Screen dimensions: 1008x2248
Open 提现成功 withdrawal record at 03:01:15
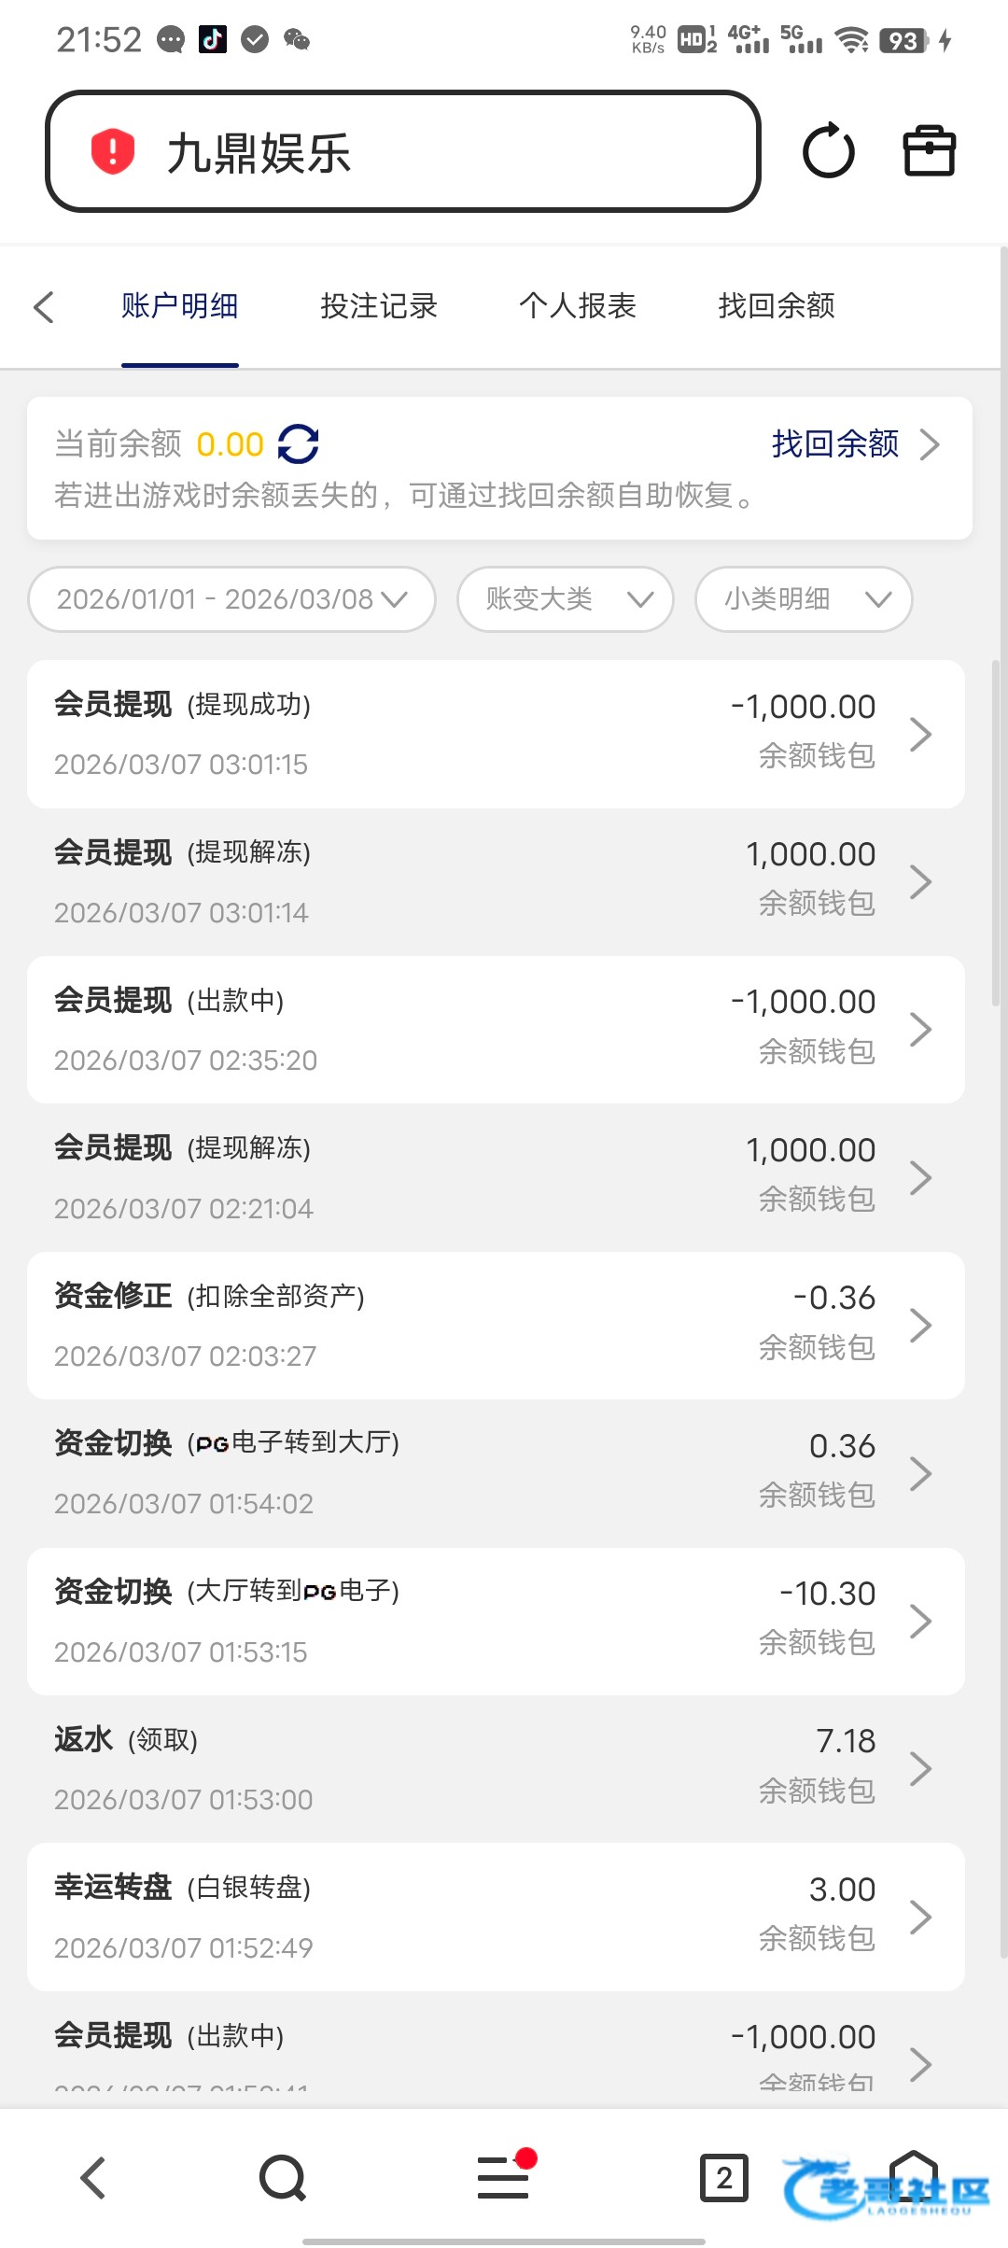[496, 735]
